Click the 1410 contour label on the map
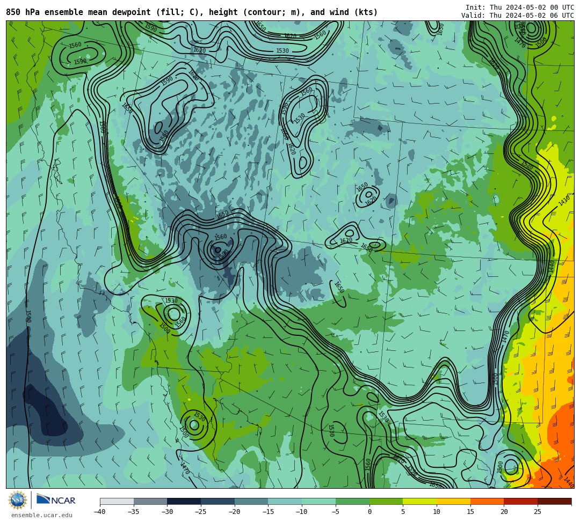Screen dimensions: 580x522 [x=564, y=201]
